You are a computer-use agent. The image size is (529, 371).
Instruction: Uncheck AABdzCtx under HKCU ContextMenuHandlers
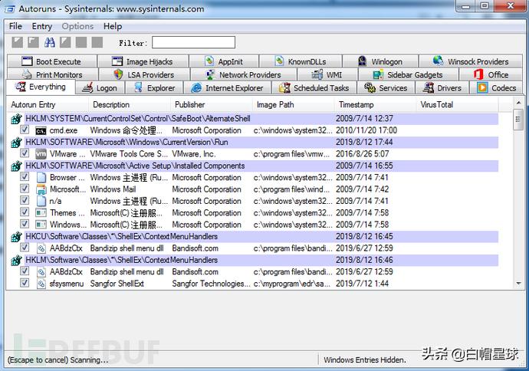coord(25,248)
